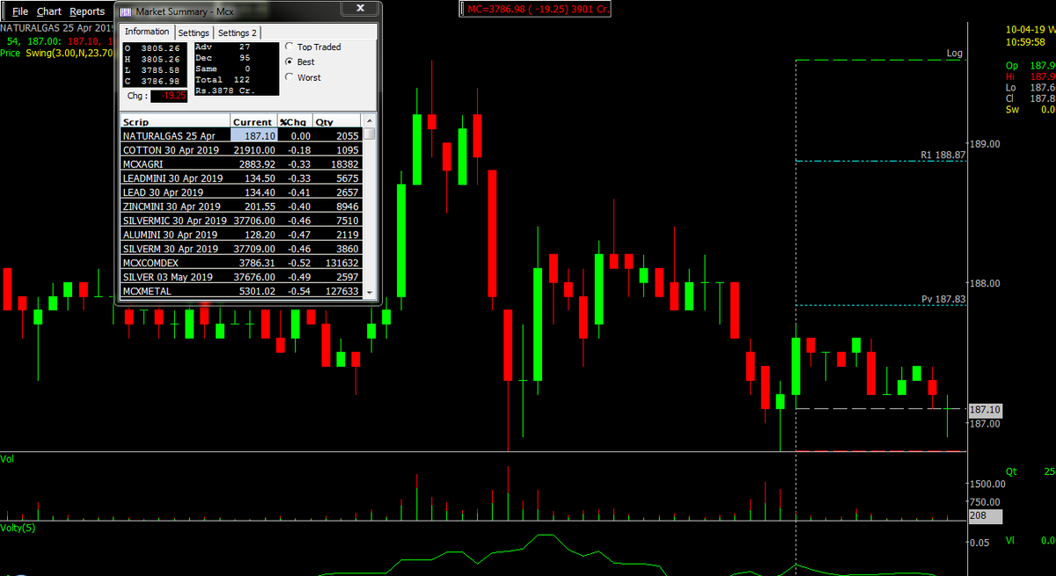Click the scrip list scrollbar thumb

point(370,134)
